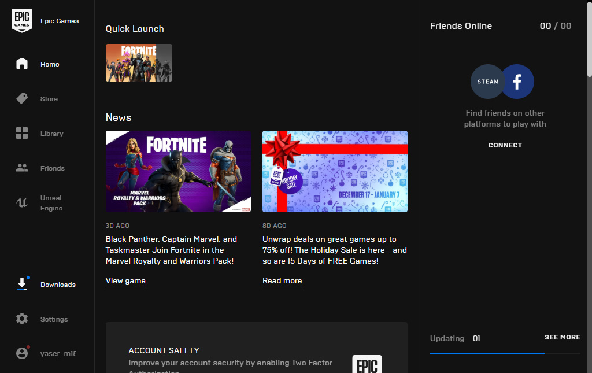592x373 pixels.
Task: Click the Updating 01 status text
Action: coord(455,338)
